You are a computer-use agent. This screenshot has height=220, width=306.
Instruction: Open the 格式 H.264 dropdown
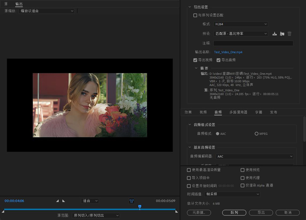click(x=241, y=24)
